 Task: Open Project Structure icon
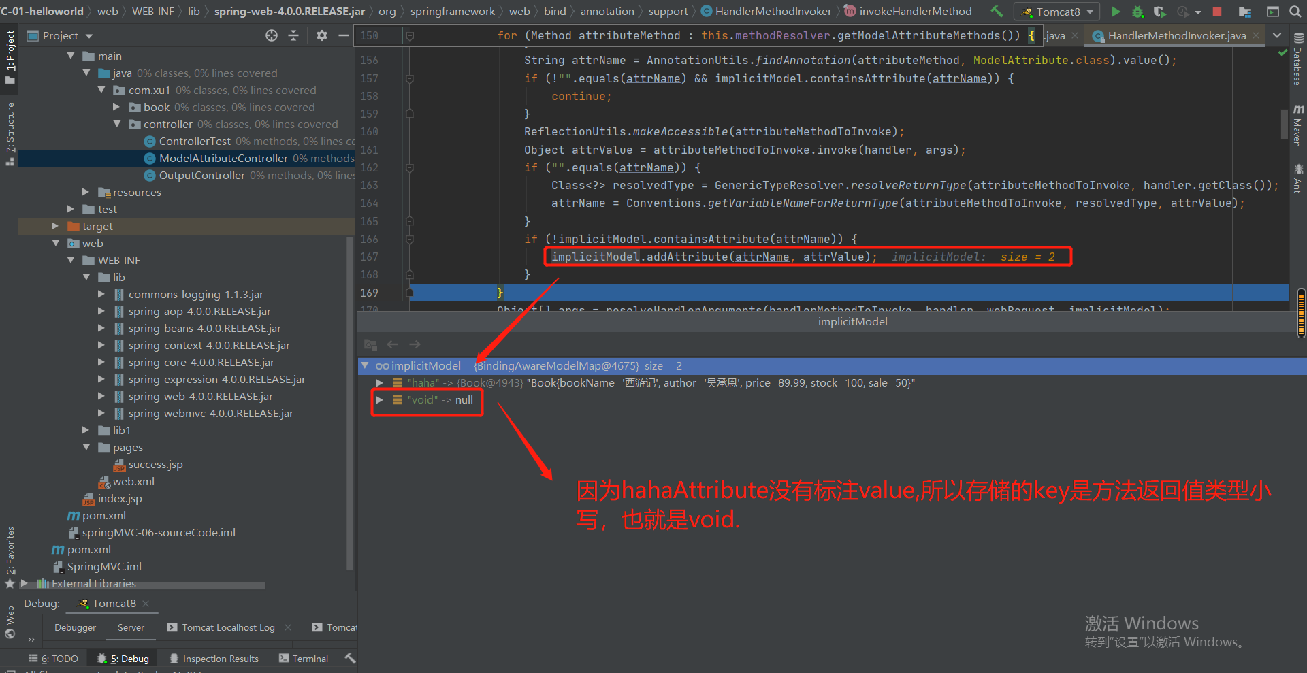[x=1245, y=12]
